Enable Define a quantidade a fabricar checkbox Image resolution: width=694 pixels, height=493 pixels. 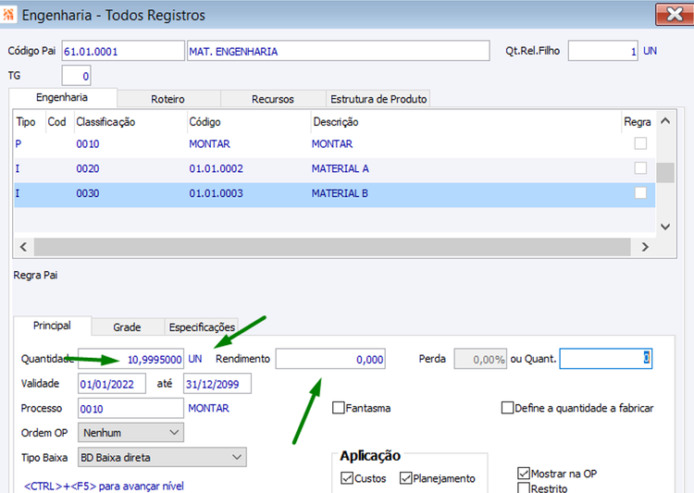point(507,408)
